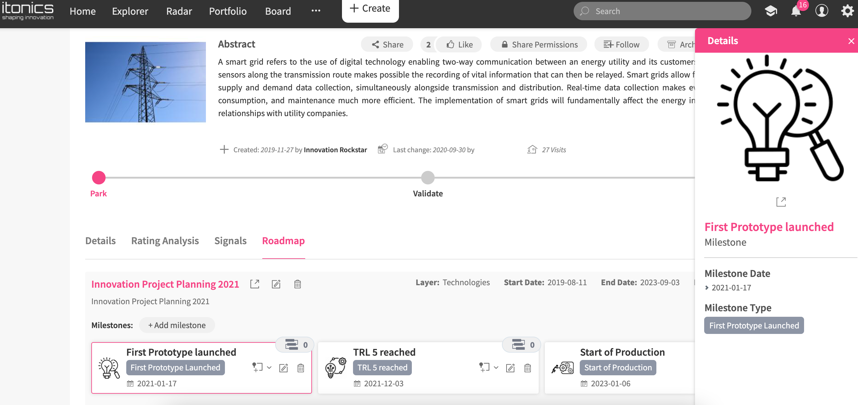858x405 pixels.
Task: Toggle Like on this element
Action: pyautogui.click(x=459, y=45)
